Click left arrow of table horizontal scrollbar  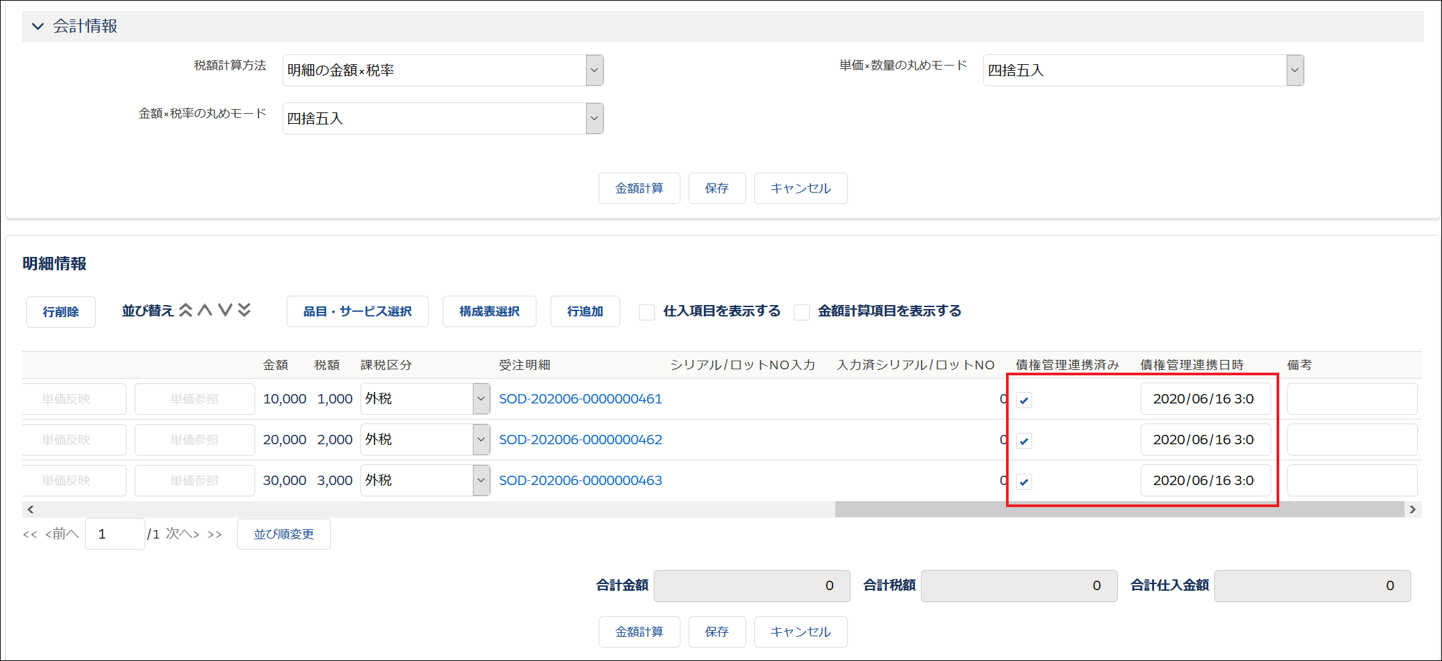pyautogui.click(x=30, y=509)
